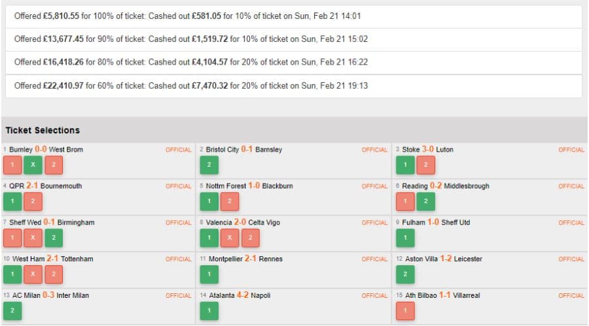
Task: Select the red 2 pick for Nottm Forest v Blackburn
Action: [x=229, y=202]
